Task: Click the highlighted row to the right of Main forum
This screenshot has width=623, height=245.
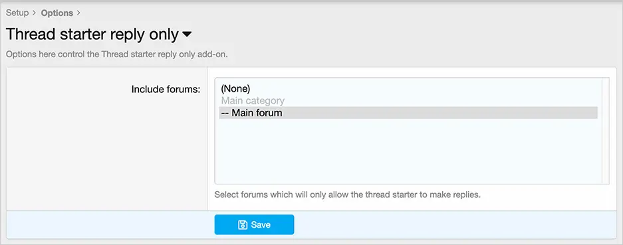Action: point(439,113)
